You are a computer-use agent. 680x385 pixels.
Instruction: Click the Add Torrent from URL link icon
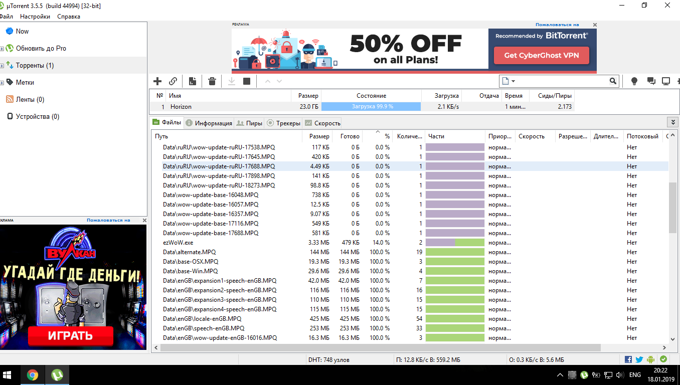[173, 81]
